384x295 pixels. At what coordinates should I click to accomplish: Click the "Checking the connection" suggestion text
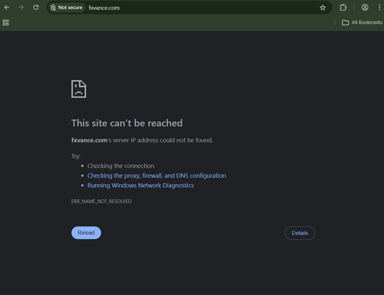coord(121,166)
